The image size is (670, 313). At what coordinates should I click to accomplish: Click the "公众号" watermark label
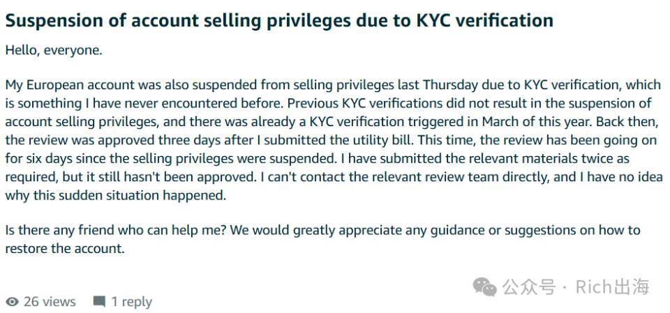pyautogui.click(x=528, y=287)
